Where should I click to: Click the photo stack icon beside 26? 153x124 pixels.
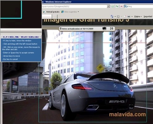coord(104,29)
